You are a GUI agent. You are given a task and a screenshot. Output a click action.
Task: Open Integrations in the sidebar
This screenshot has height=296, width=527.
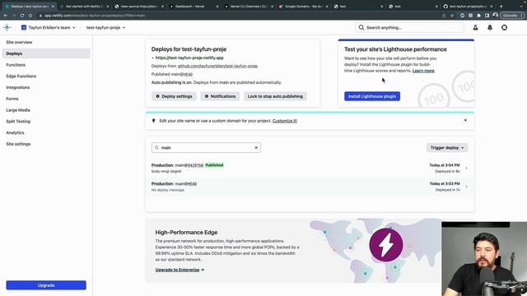(x=18, y=88)
